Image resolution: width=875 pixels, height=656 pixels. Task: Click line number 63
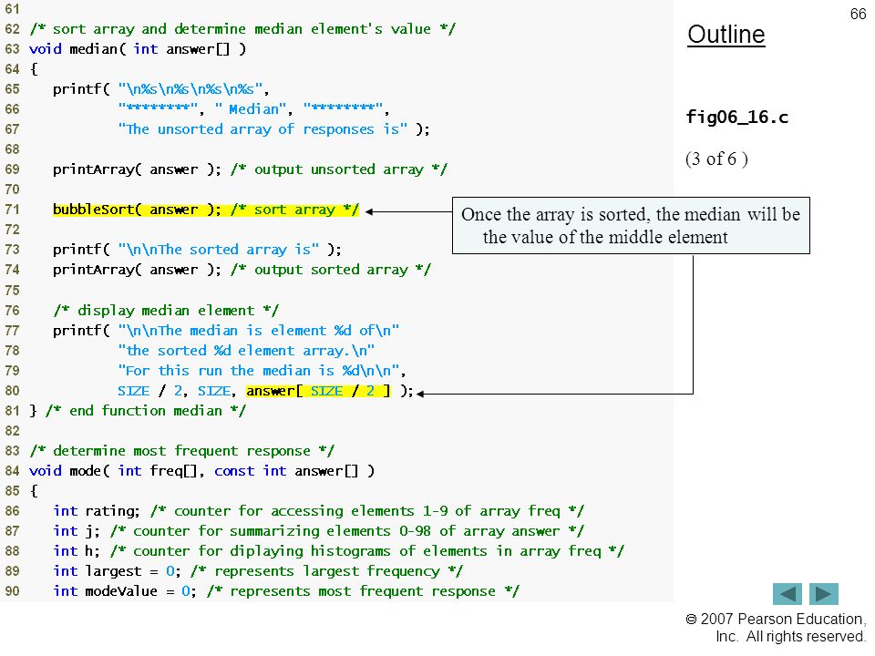[x=12, y=49]
